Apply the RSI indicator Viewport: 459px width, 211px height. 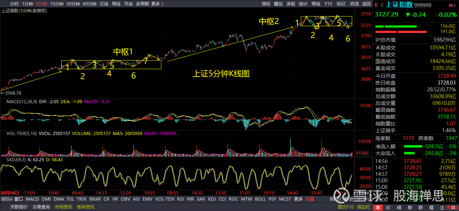(181, 199)
